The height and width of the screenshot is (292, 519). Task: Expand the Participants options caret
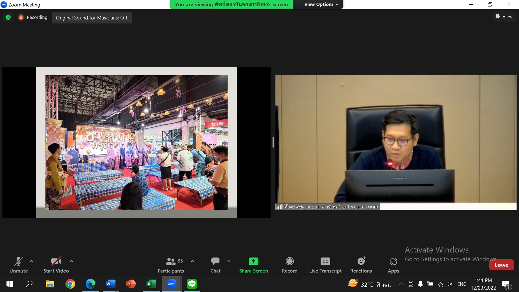tap(192, 261)
